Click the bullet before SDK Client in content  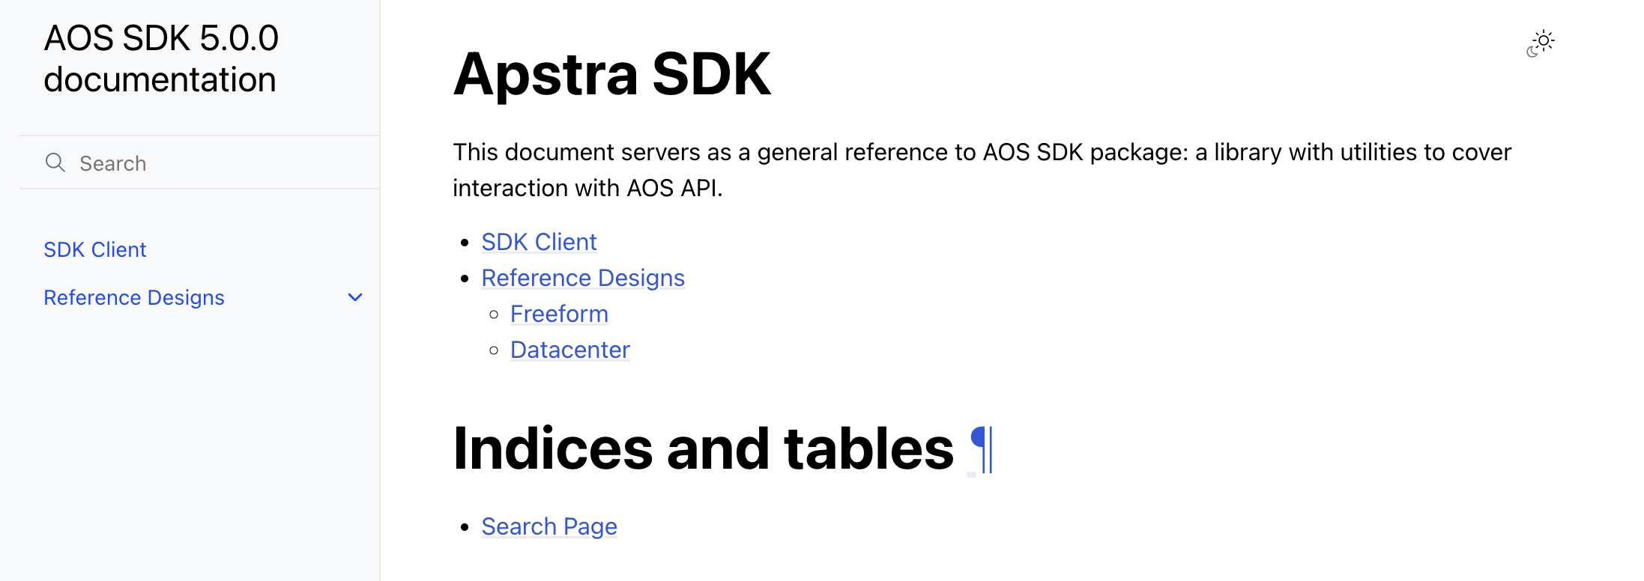[465, 243]
